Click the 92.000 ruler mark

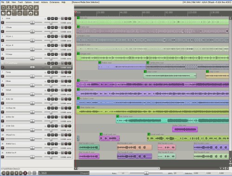[169, 13]
